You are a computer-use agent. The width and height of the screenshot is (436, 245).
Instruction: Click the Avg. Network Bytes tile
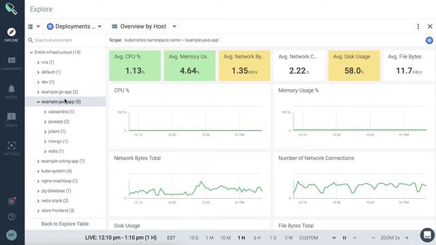pos(244,65)
